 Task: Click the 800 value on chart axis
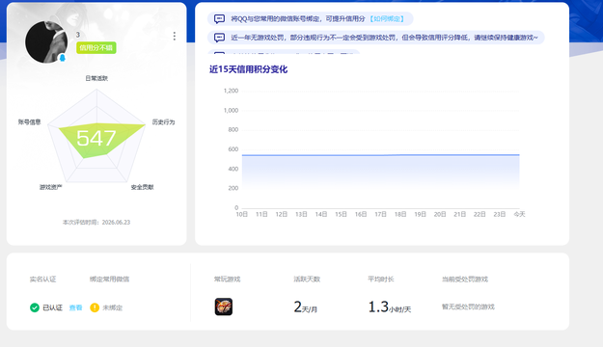tap(233, 130)
